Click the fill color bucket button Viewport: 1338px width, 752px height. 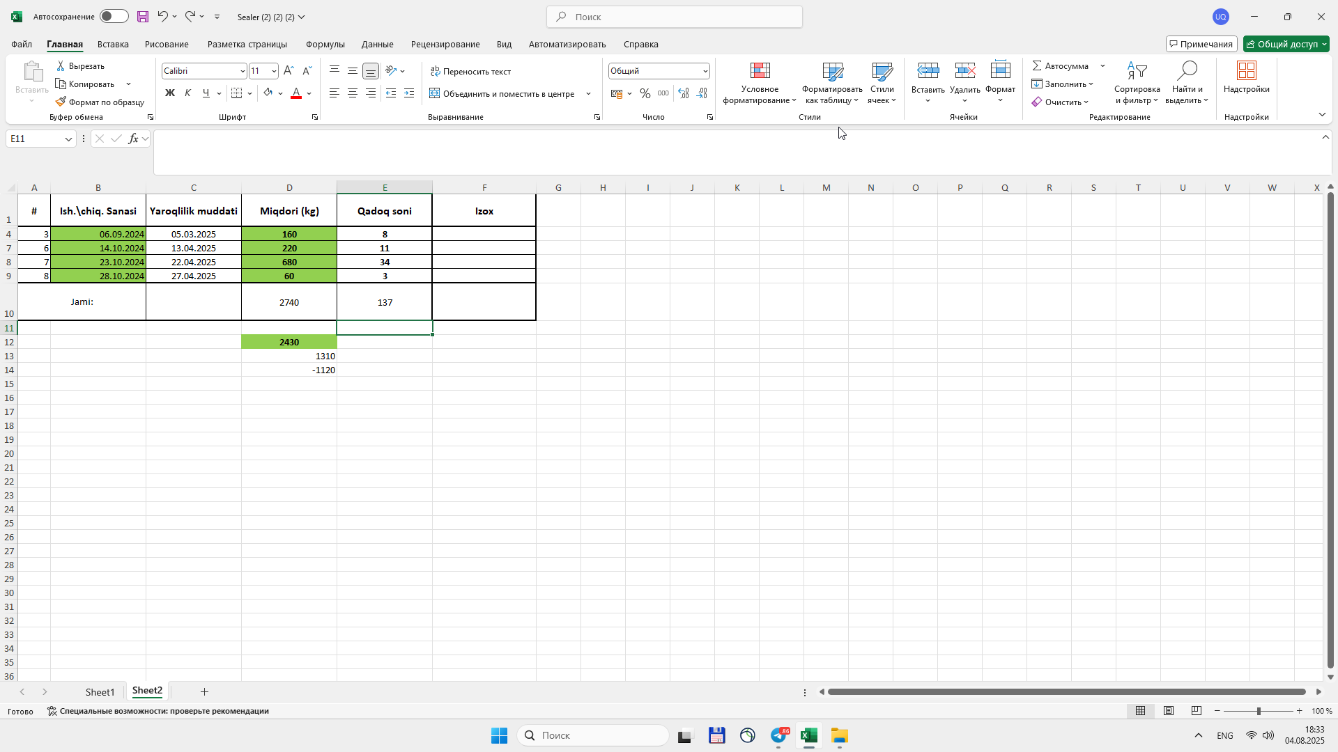point(268,93)
